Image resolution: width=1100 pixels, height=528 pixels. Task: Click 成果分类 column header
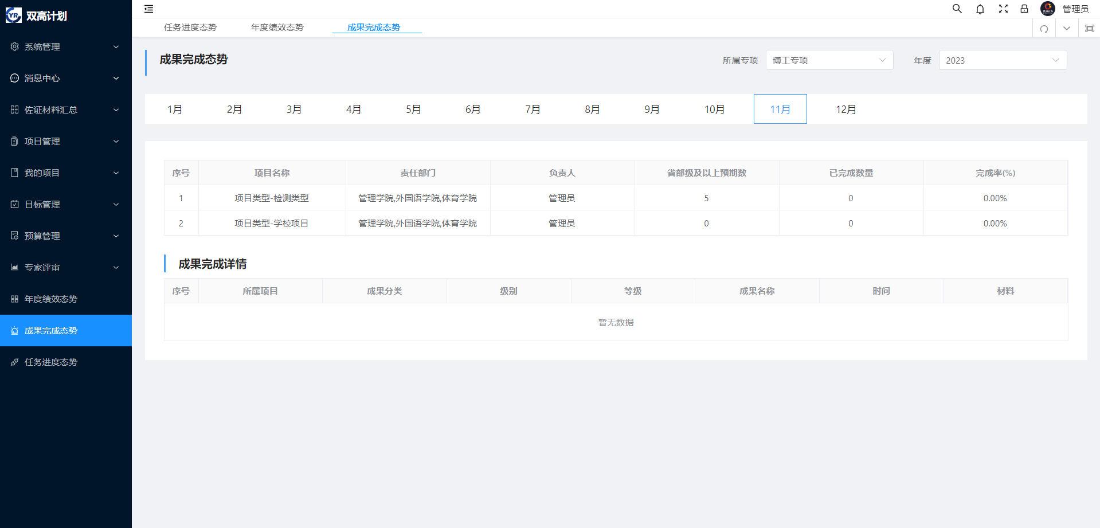[384, 291]
